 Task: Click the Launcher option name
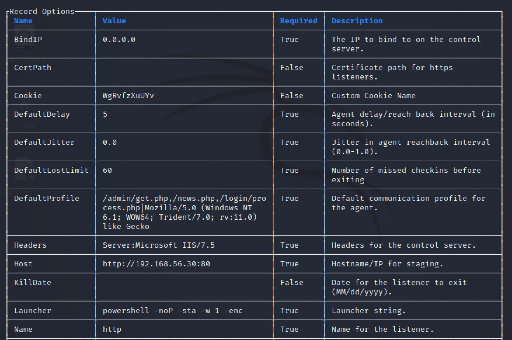[33, 310]
